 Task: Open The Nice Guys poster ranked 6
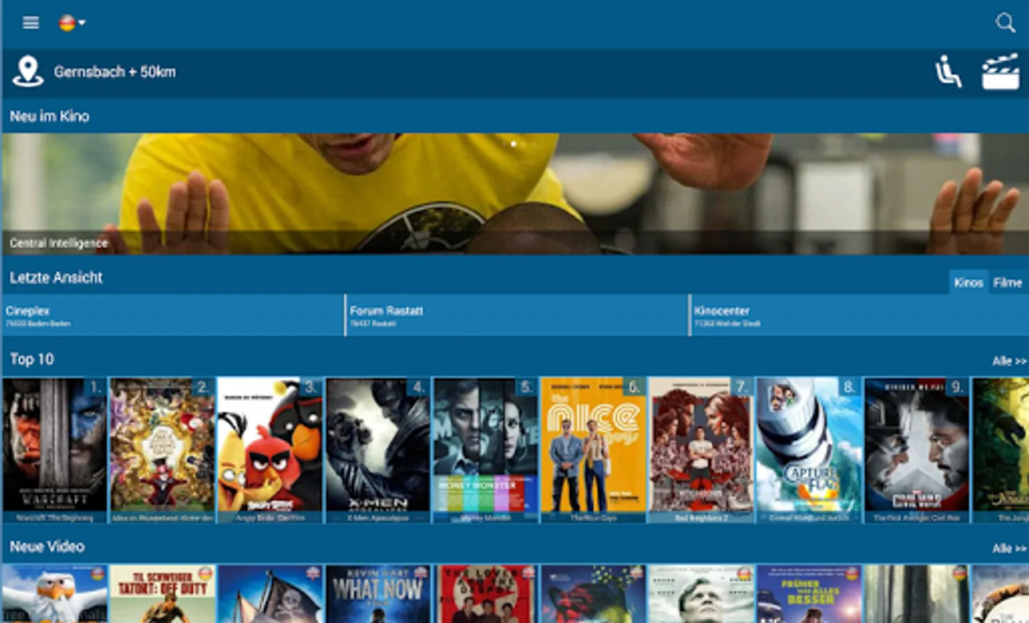click(593, 450)
